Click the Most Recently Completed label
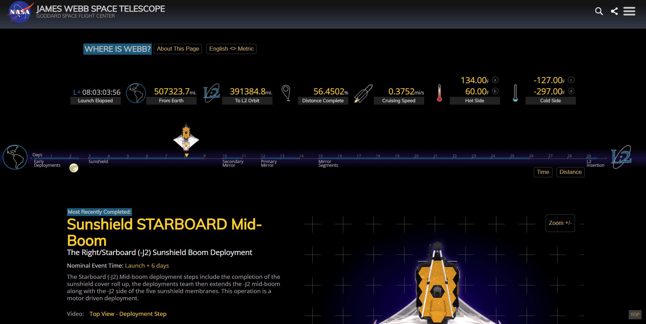 click(99, 212)
